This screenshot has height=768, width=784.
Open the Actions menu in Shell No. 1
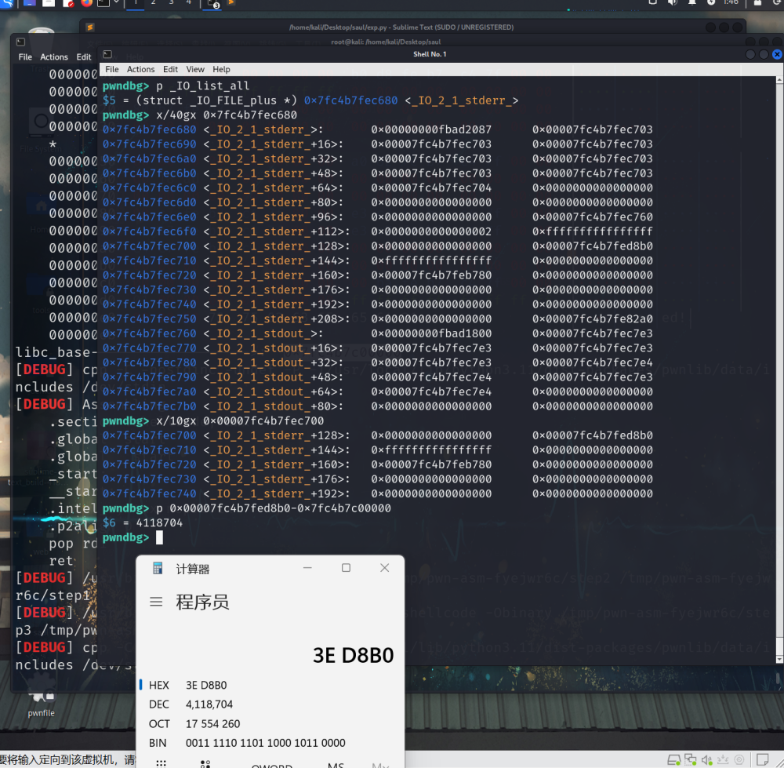(x=140, y=70)
